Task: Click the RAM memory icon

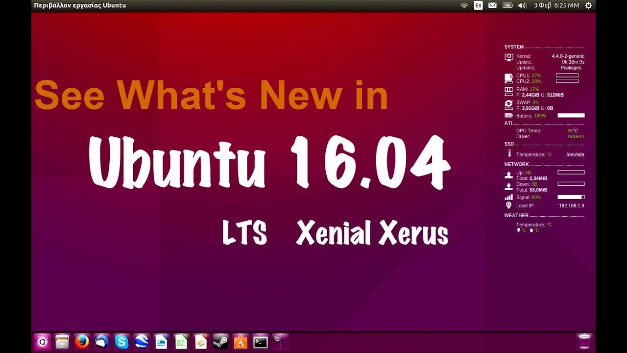Action: pos(508,91)
